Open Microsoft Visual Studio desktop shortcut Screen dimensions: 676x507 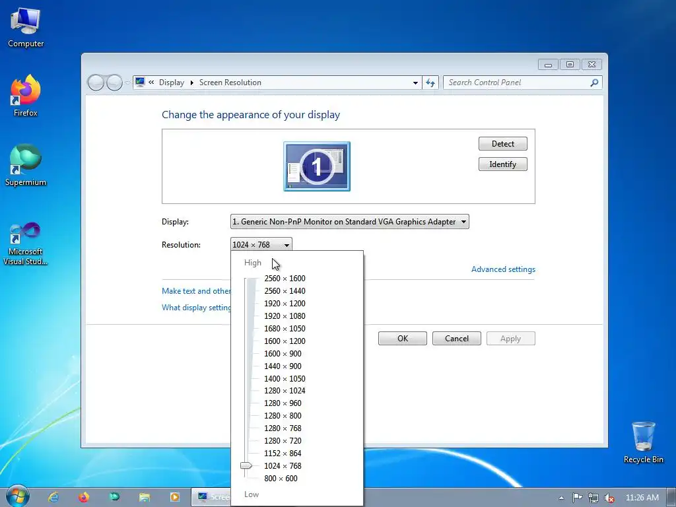click(x=26, y=244)
